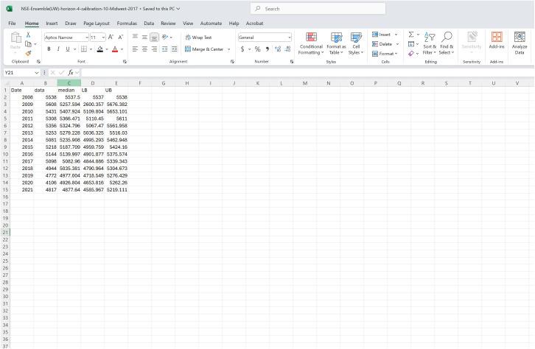Toggle bold formatting
535x349 pixels.
pyautogui.click(x=49, y=49)
